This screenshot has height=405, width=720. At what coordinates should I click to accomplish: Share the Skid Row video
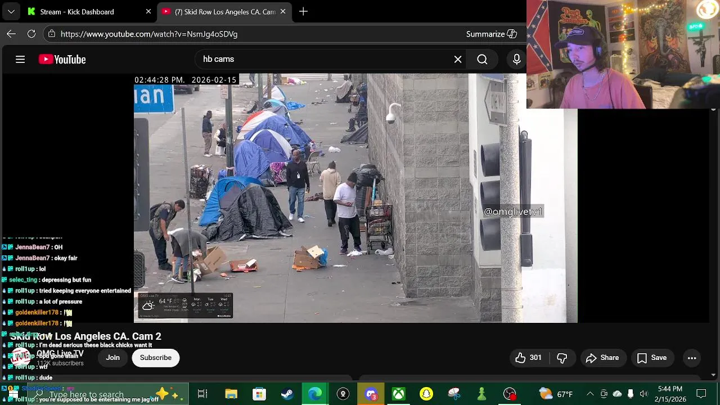[602, 358]
